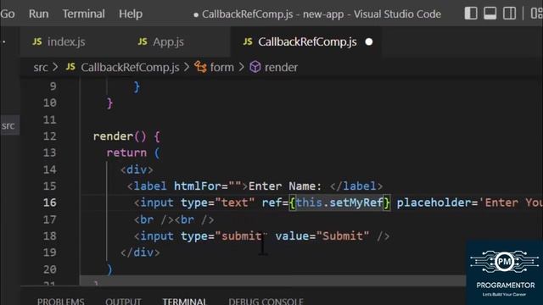Click the method cube icon beside render
The width and height of the screenshot is (543, 305).
click(255, 67)
